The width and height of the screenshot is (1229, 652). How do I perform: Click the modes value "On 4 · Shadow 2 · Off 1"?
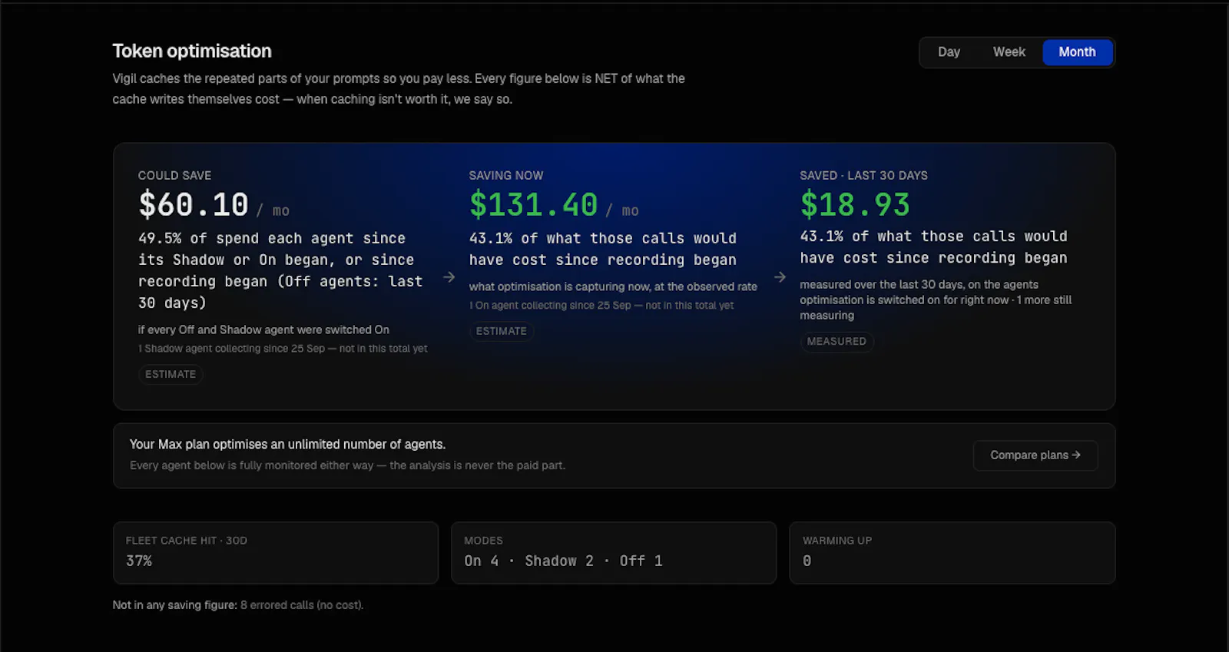563,561
